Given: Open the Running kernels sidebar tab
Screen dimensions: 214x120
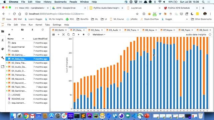Looking at the screenshot, I should click(x=3, y=40).
